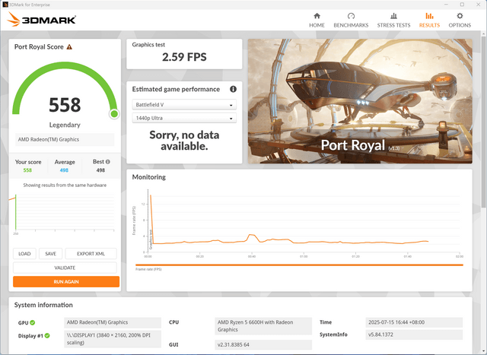Open the 1440p Ultra resolution dropdown

point(184,119)
